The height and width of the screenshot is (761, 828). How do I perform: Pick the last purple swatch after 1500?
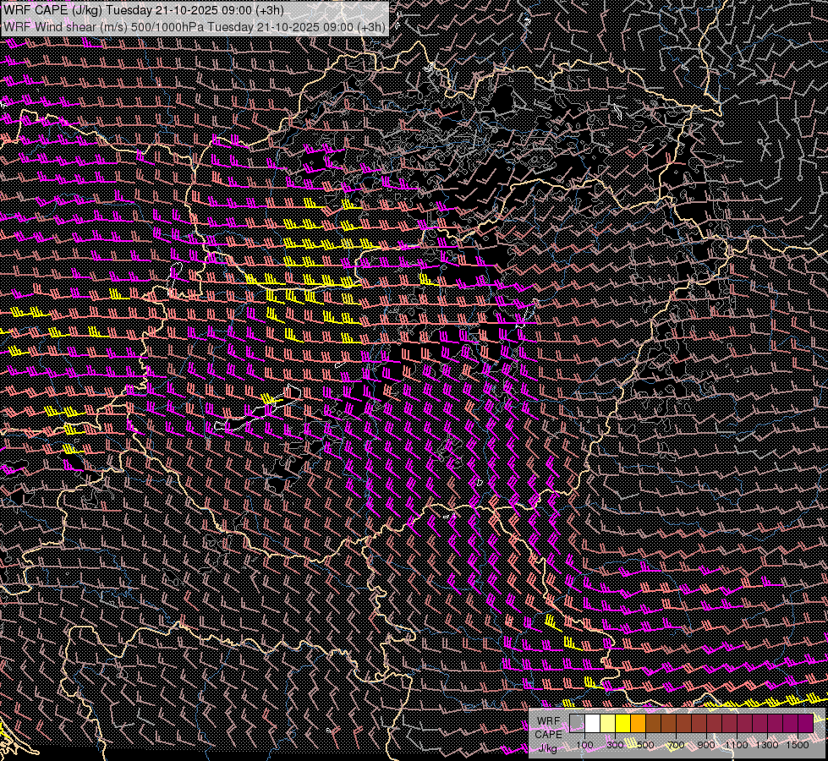click(806, 724)
